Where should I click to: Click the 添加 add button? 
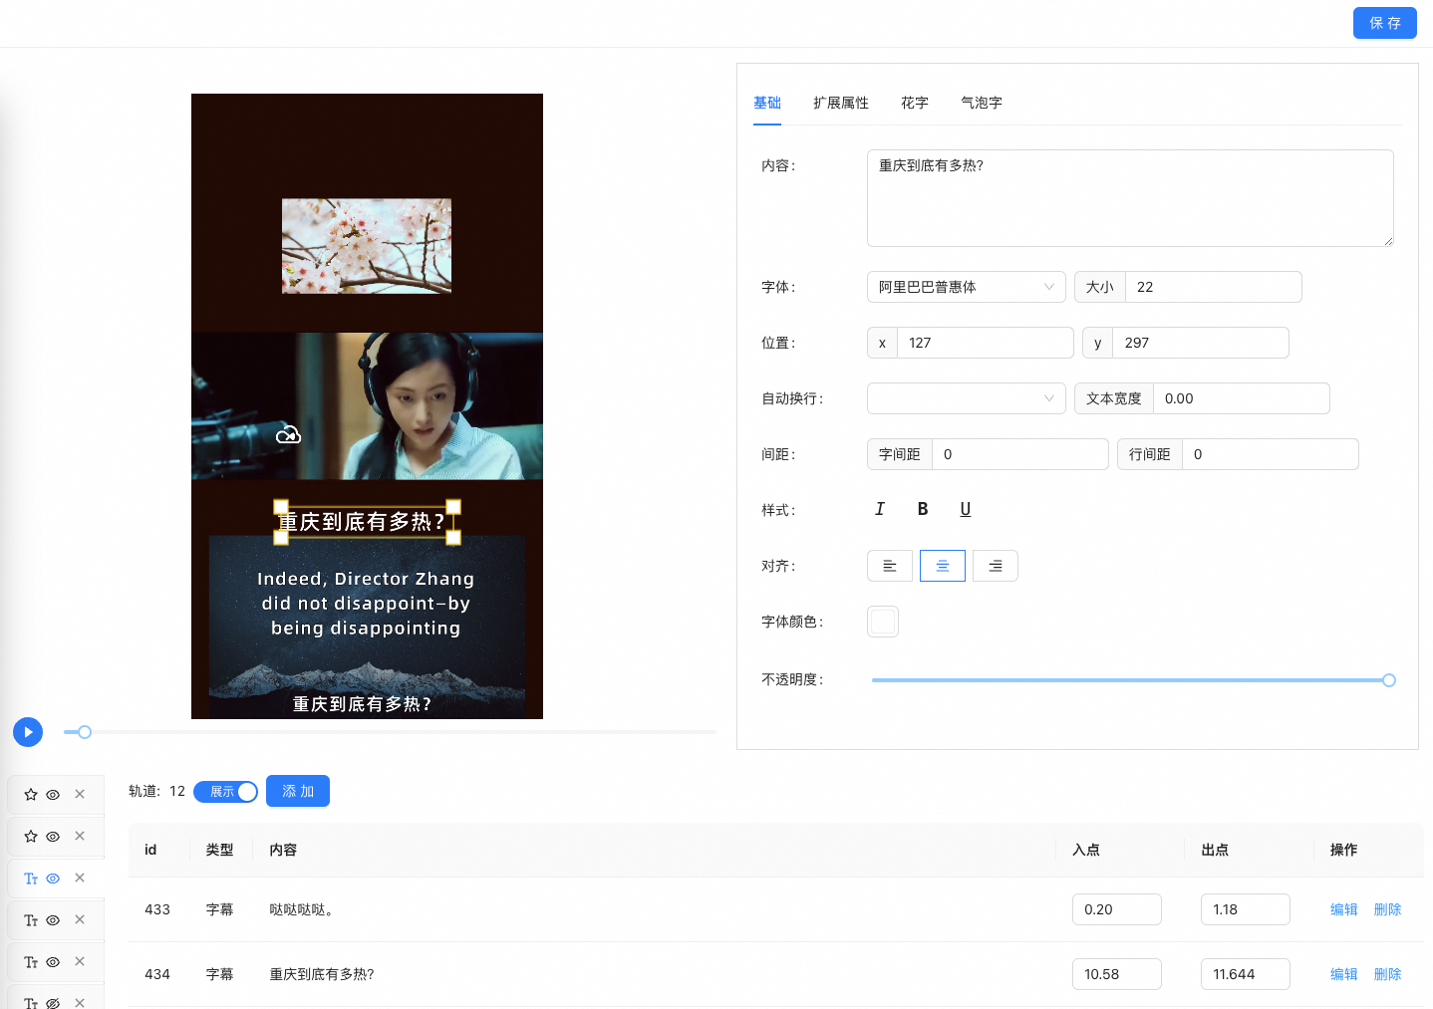(x=297, y=791)
